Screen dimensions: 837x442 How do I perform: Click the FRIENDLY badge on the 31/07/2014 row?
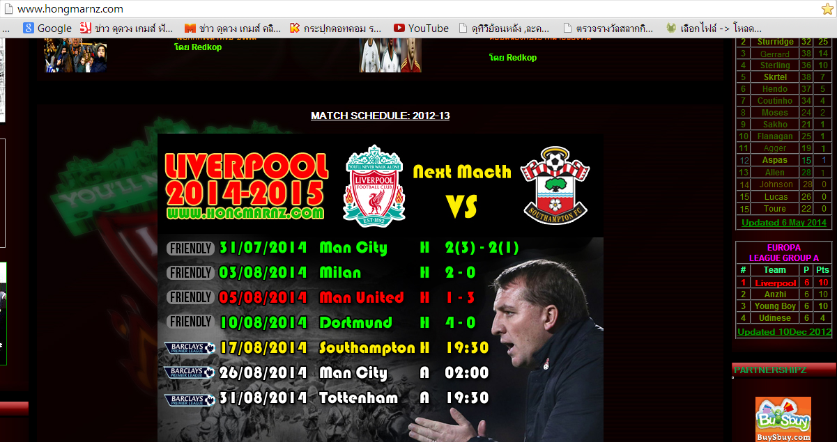tap(190, 248)
